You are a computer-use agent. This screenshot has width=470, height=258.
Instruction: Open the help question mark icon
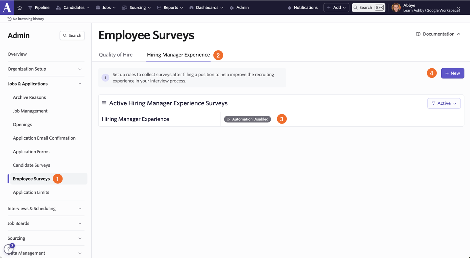[x=9, y=249]
